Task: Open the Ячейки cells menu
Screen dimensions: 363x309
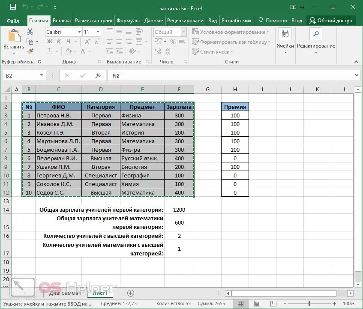Action: tap(285, 41)
